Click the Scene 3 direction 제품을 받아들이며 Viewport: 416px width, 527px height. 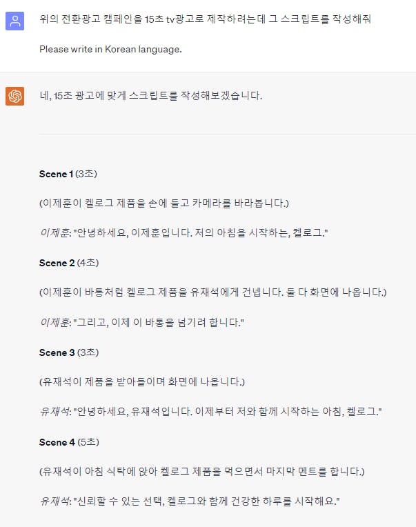click(142, 382)
